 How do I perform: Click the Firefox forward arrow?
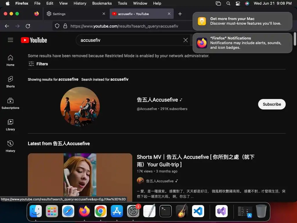[x=17, y=26]
